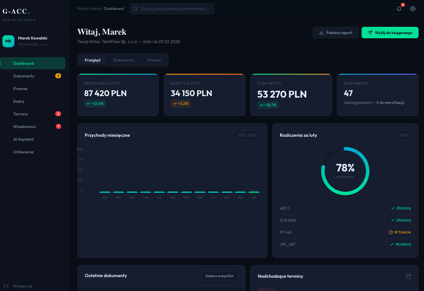Viewport: 424px width, 291px height.
Task: Click the Pobierz raport button
Action: (x=335, y=33)
